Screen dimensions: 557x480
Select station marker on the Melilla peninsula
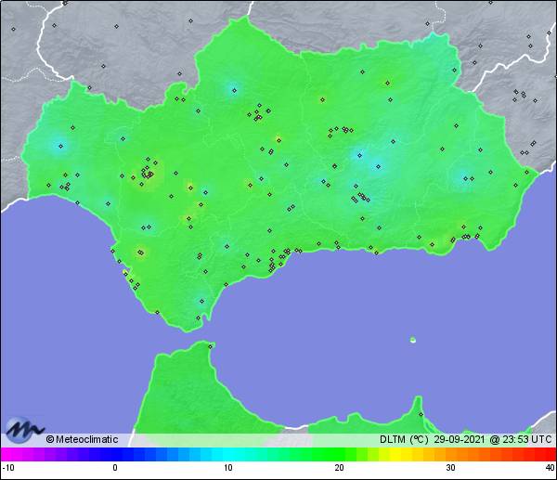[421, 414]
